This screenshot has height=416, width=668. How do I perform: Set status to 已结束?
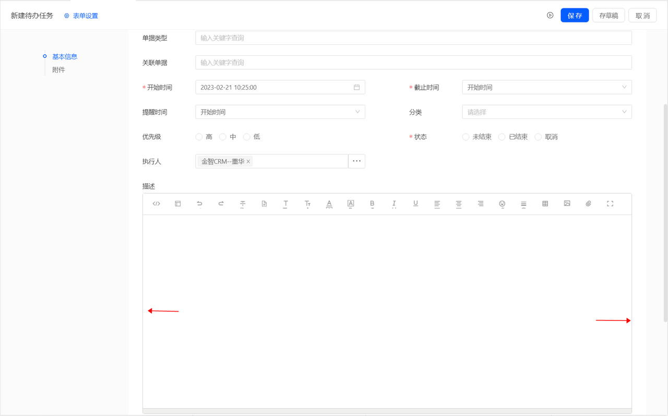point(502,137)
